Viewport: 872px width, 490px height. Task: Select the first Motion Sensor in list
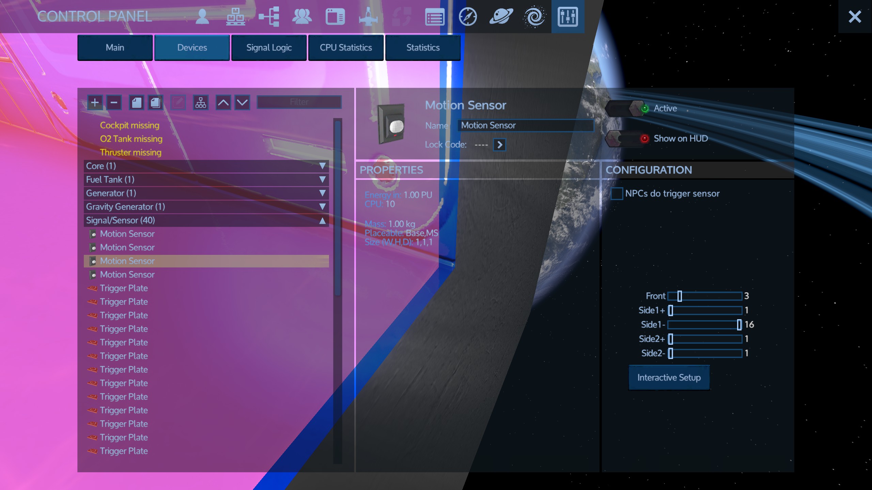(x=206, y=234)
